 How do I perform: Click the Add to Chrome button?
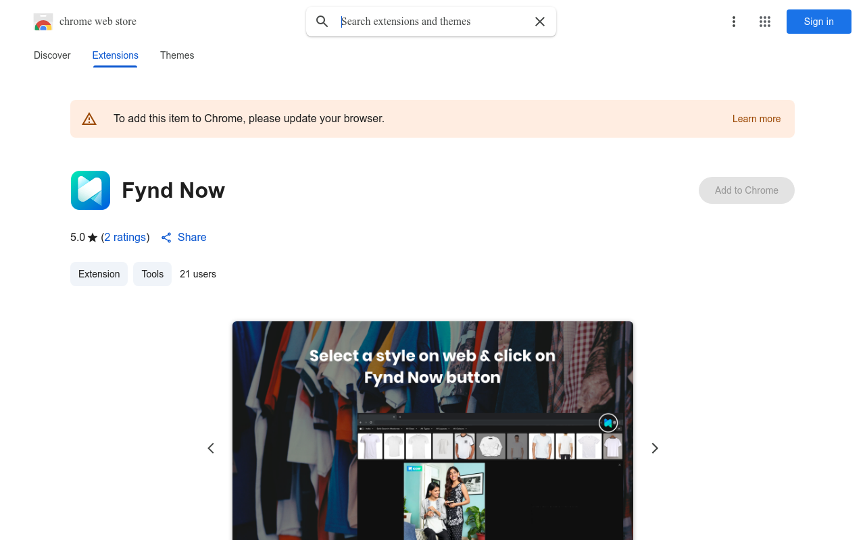click(x=747, y=190)
